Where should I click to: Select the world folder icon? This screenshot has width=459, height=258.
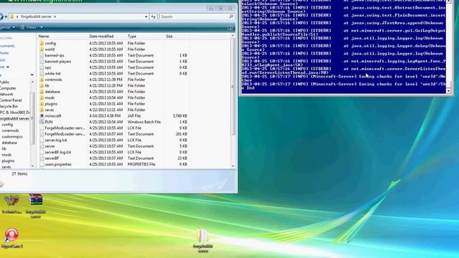(42, 49)
